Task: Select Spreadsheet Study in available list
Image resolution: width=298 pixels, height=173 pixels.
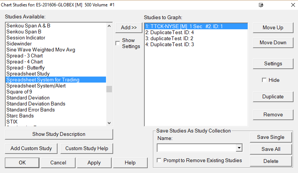Action: [x=28, y=74]
